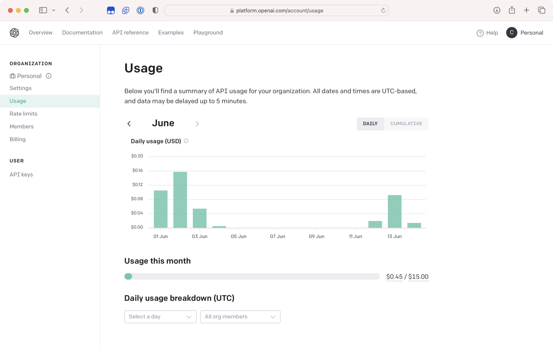Reload the page with refresh icon
Viewport: 553px width, 350px height.
point(383,10)
